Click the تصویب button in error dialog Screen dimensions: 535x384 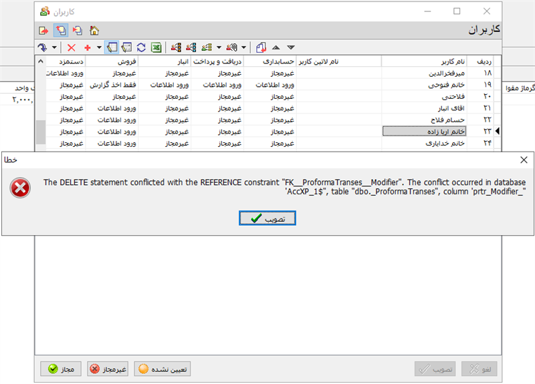click(x=267, y=218)
